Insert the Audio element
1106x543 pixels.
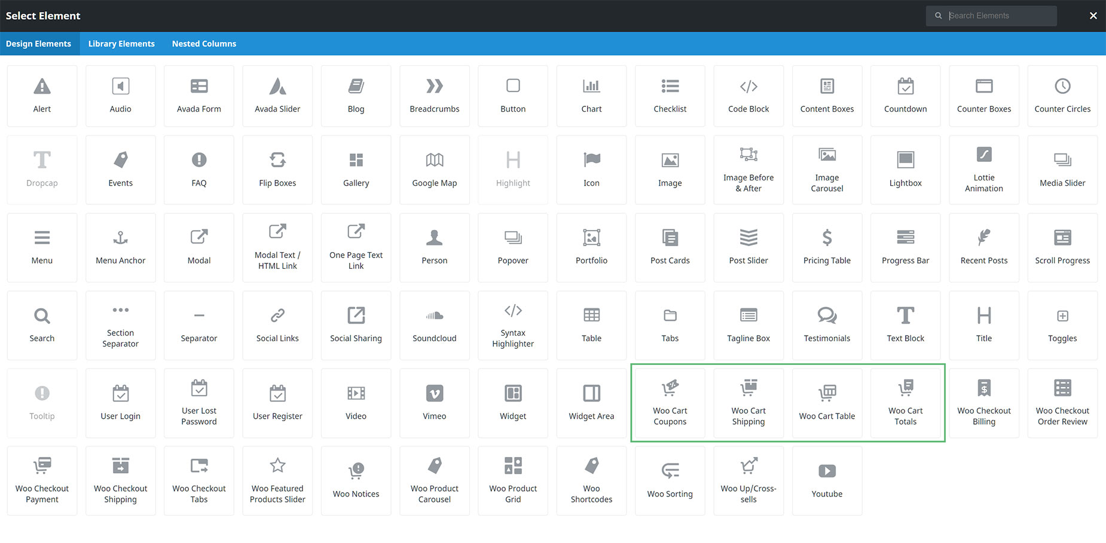click(x=120, y=96)
